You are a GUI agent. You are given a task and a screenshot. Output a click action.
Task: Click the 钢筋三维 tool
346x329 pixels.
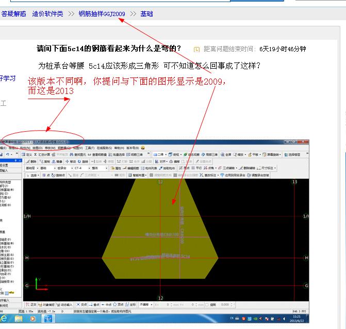tap(135, 154)
